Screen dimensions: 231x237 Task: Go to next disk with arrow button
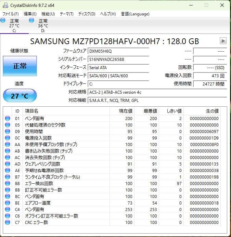pyautogui.click(x=223, y=41)
